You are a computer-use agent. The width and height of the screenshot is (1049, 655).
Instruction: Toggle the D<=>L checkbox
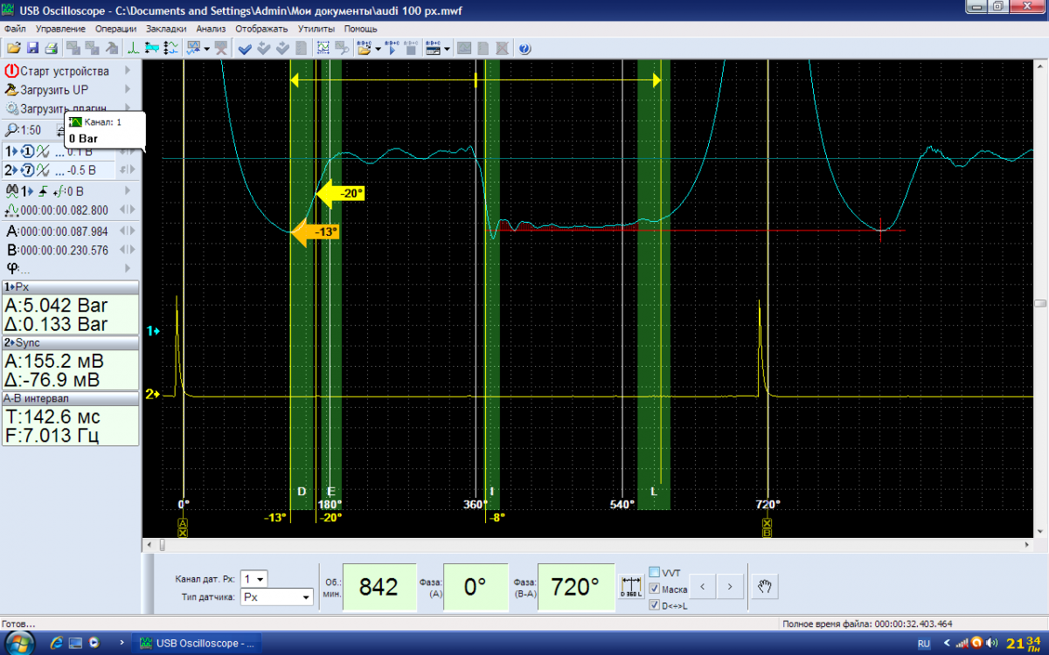tap(654, 605)
